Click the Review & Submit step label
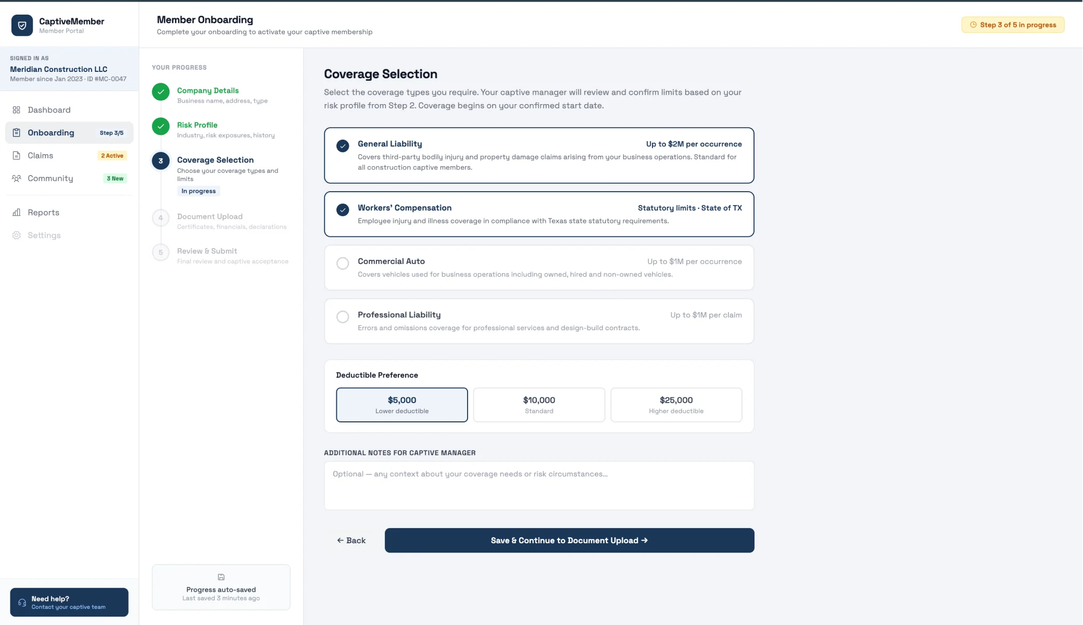This screenshot has height=625, width=1083. click(207, 251)
